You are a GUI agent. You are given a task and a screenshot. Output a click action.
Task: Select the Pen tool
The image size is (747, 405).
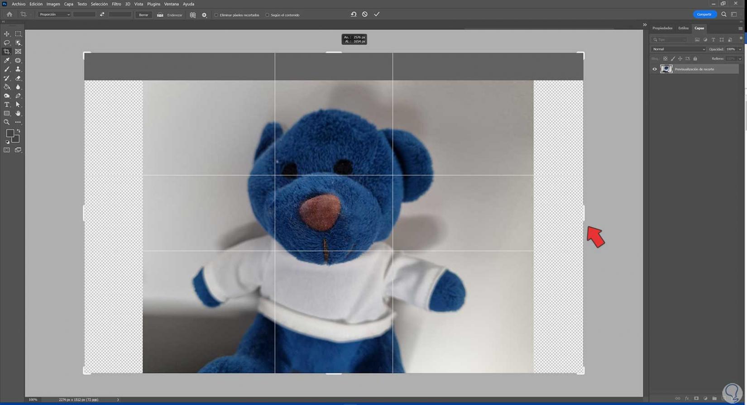pos(18,96)
